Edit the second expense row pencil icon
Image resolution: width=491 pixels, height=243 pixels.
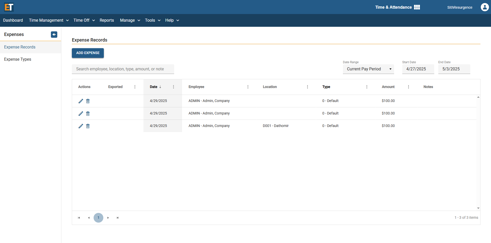[x=81, y=113]
